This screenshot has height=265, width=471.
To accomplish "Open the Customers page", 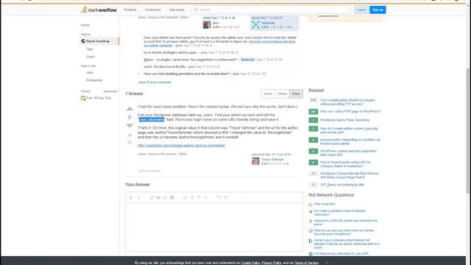I will (153, 10).
